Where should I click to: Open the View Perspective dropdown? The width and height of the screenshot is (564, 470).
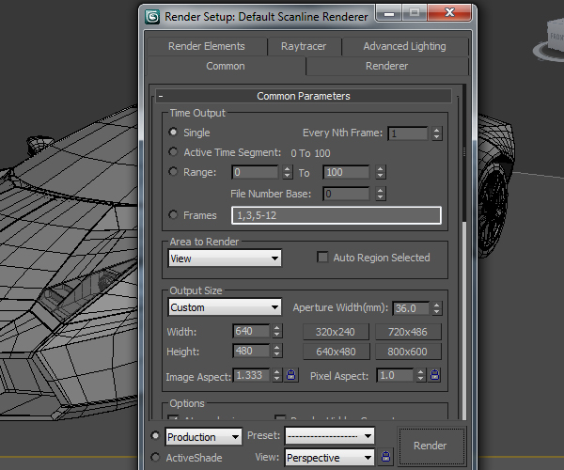(330, 458)
